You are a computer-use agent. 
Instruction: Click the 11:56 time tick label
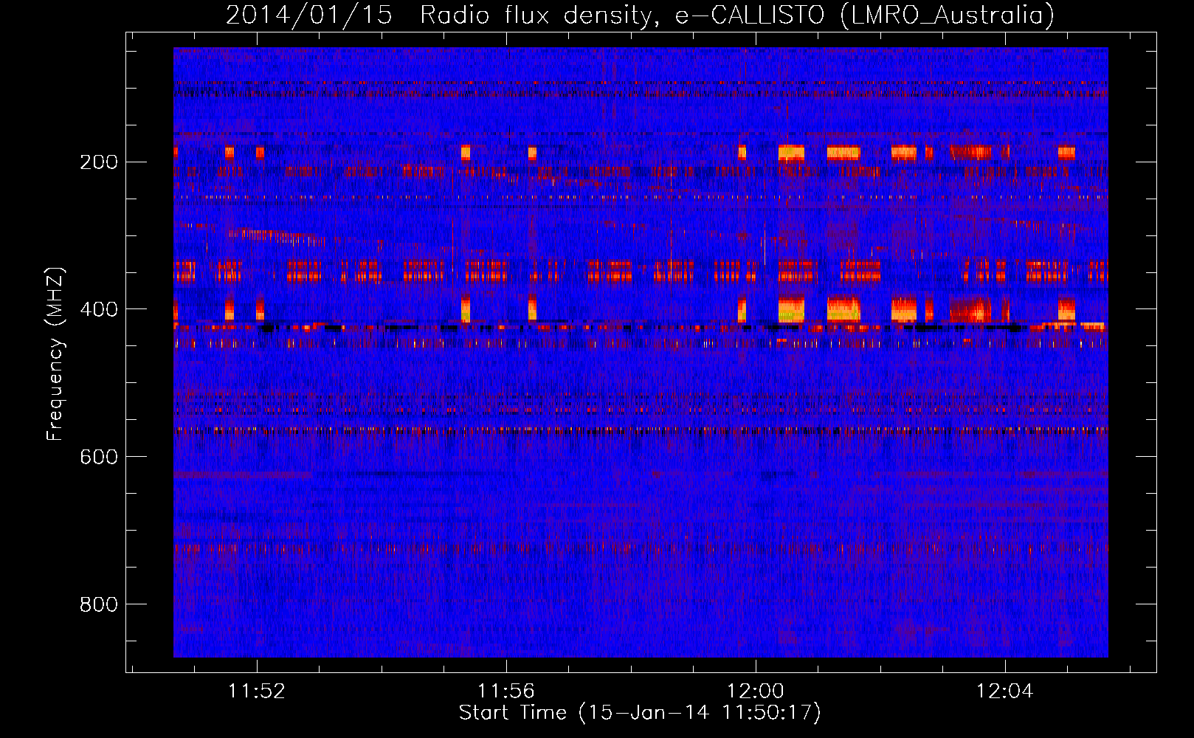click(506, 692)
